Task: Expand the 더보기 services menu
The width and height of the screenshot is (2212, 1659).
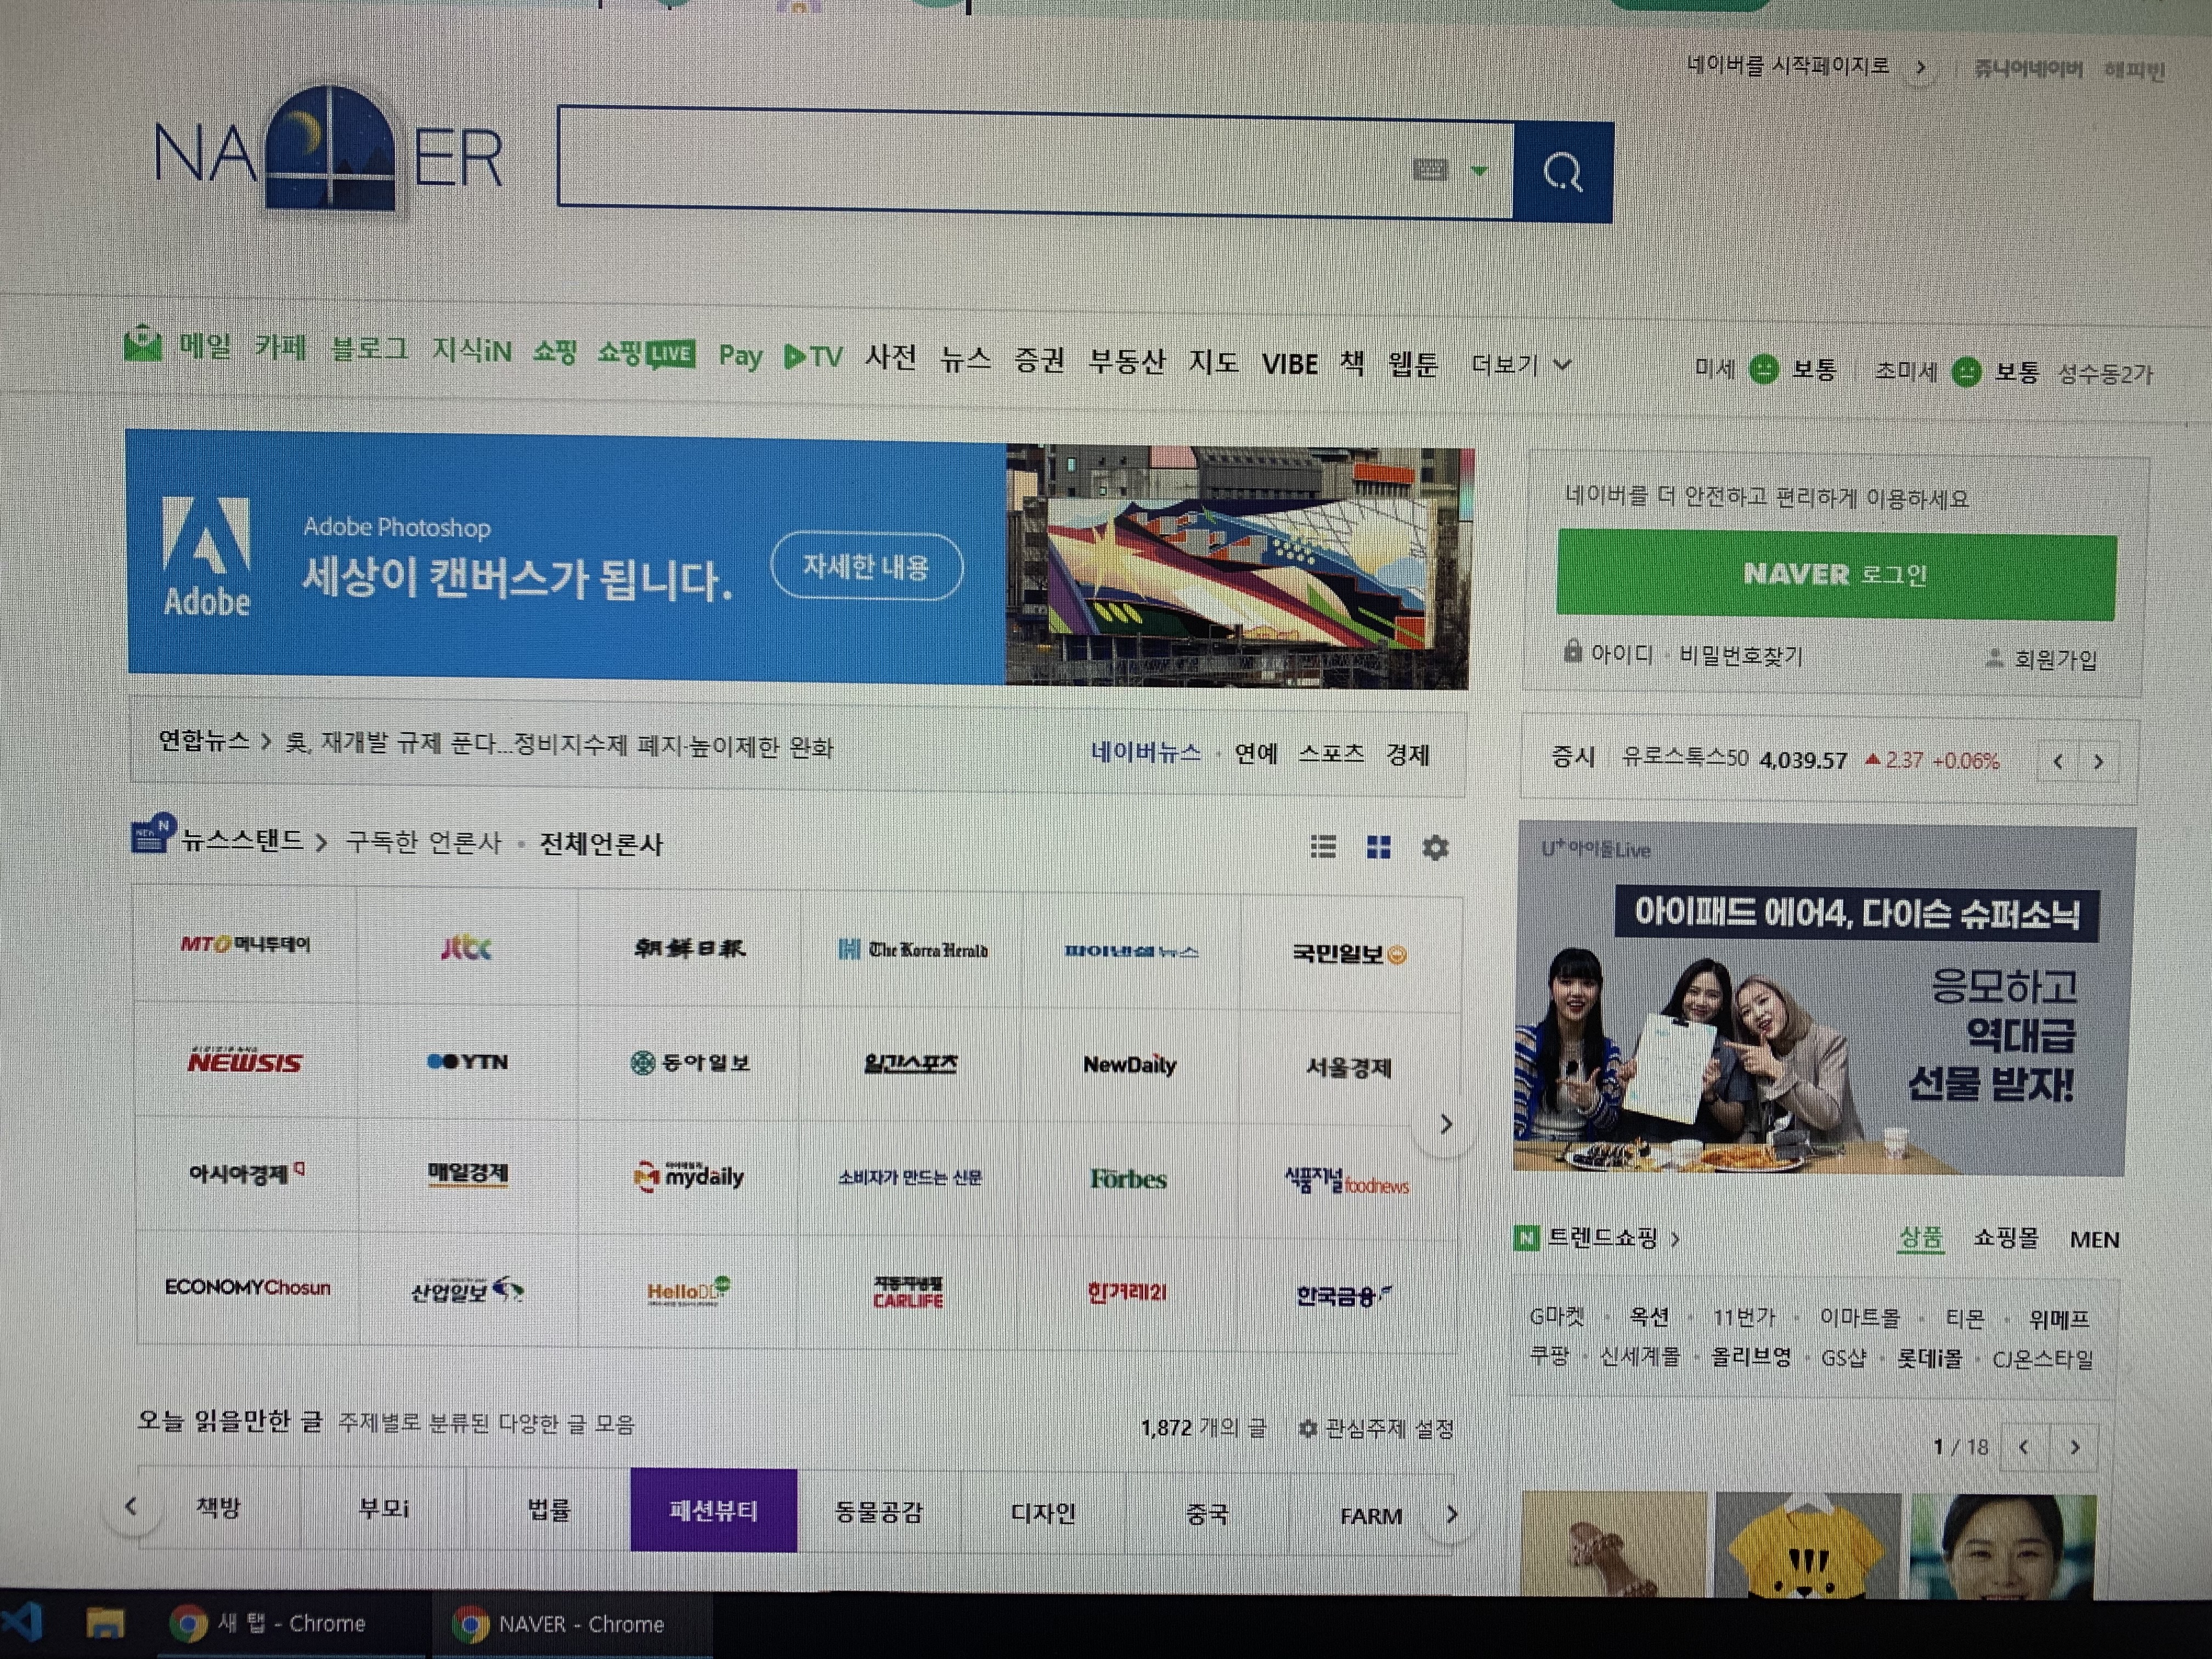Action: [1519, 366]
